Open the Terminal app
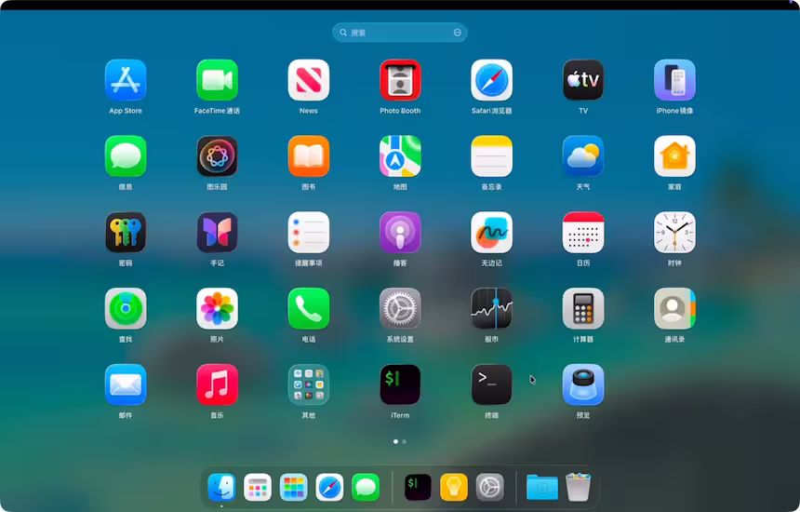 [491, 384]
